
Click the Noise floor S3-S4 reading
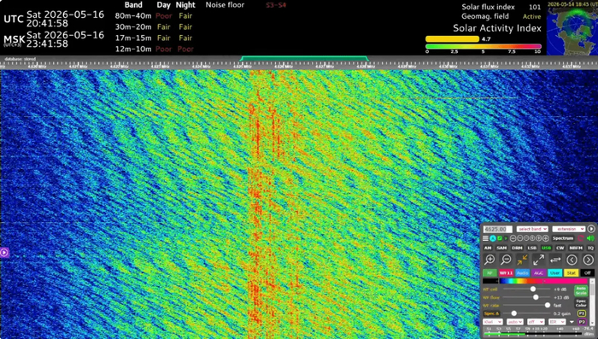pos(276,5)
